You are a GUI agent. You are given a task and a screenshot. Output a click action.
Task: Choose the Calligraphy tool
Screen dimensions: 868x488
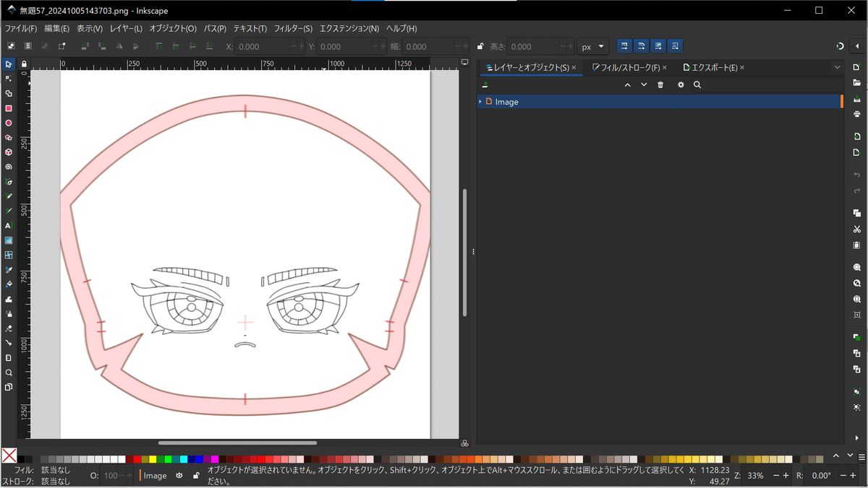pos(9,211)
